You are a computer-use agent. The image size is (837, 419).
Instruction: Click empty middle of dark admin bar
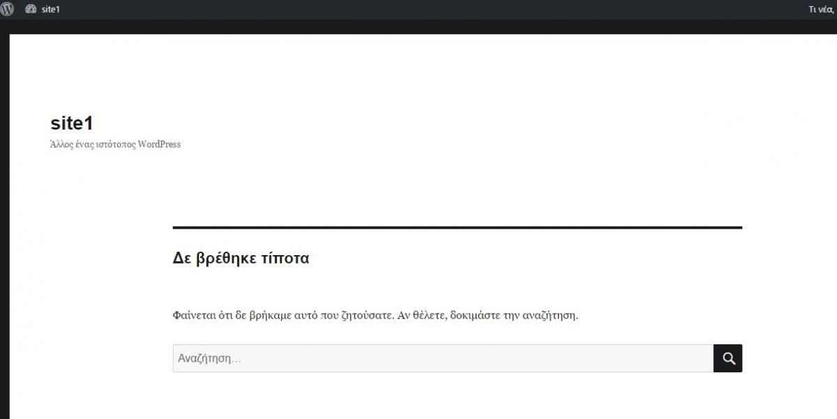418,9
